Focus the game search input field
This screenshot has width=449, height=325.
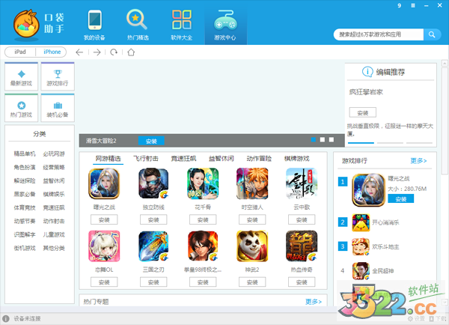[379, 34]
